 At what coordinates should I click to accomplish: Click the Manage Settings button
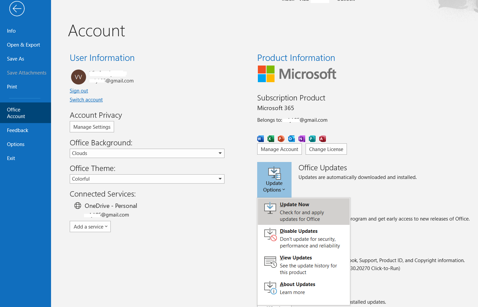click(92, 127)
